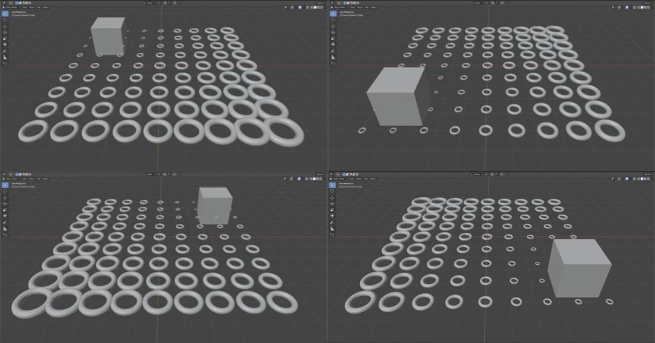The image size is (655, 343).
Task: Select the Scale tool in bottom-right viewport
Action: click(333, 210)
